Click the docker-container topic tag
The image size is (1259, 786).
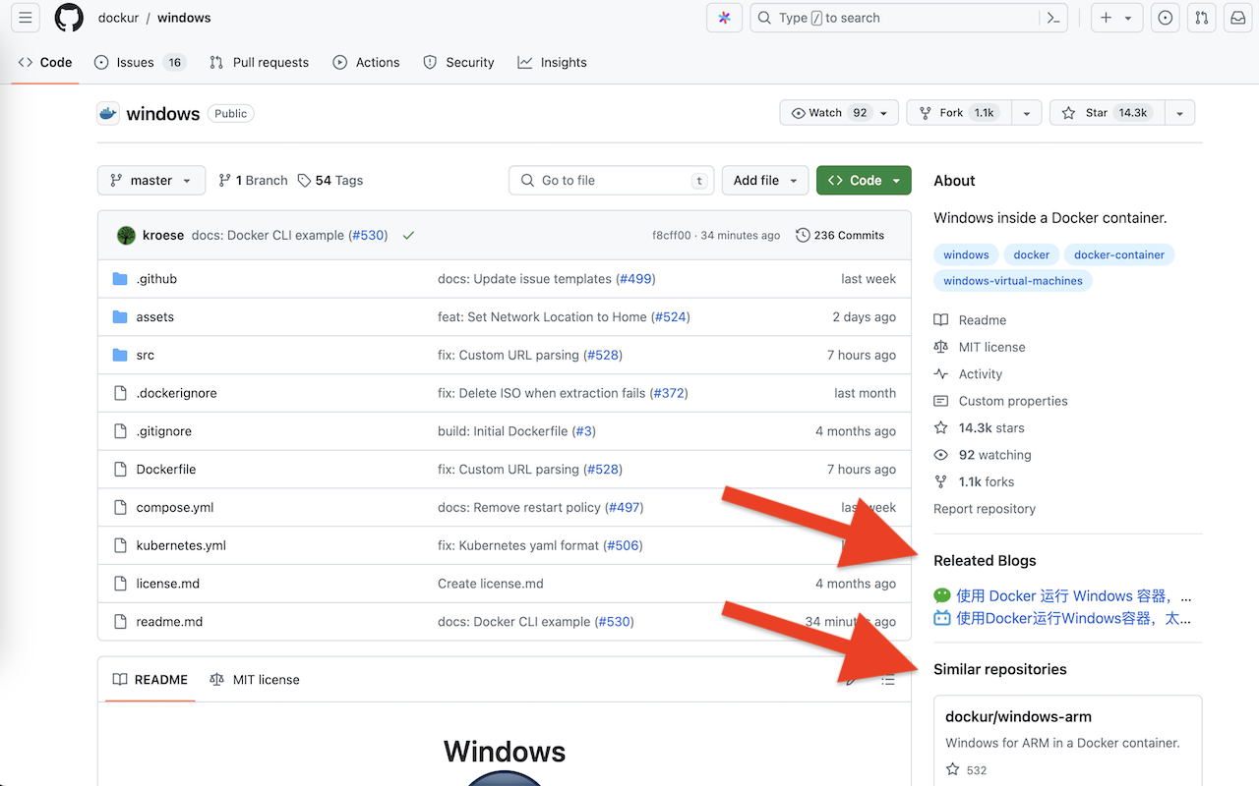point(1119,254)
